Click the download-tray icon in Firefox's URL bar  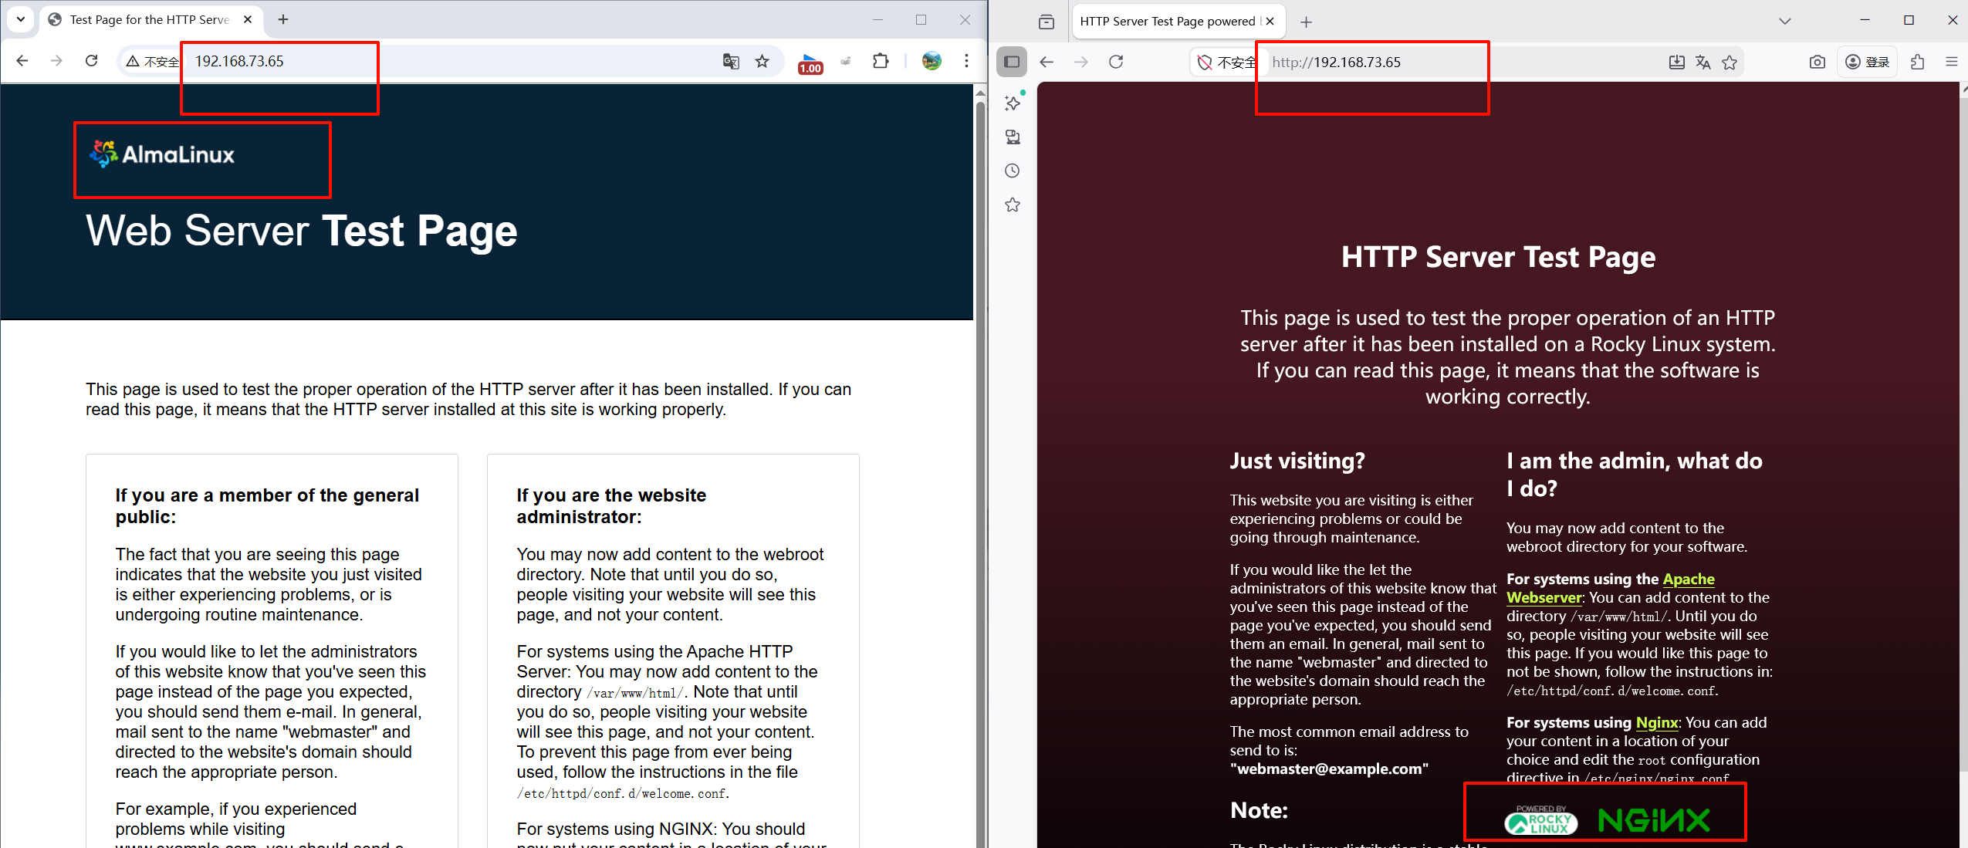click(x=1676, y=63)
